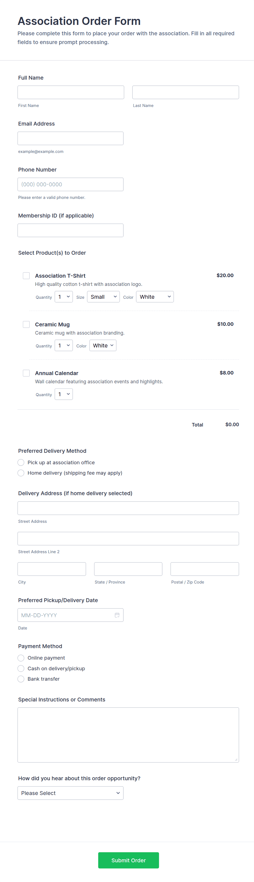254x882 pixels.
Task: Click the Membership ID field
Action: click(x=70, y=230)
